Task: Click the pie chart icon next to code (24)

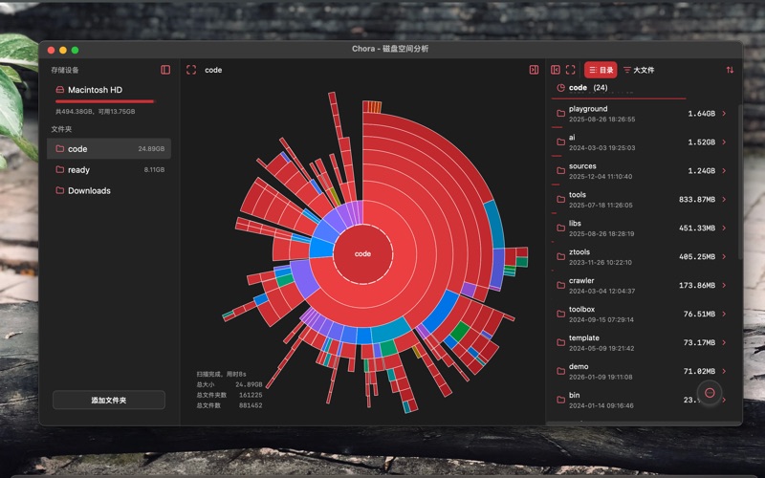Action: click(x=560, y=88)
